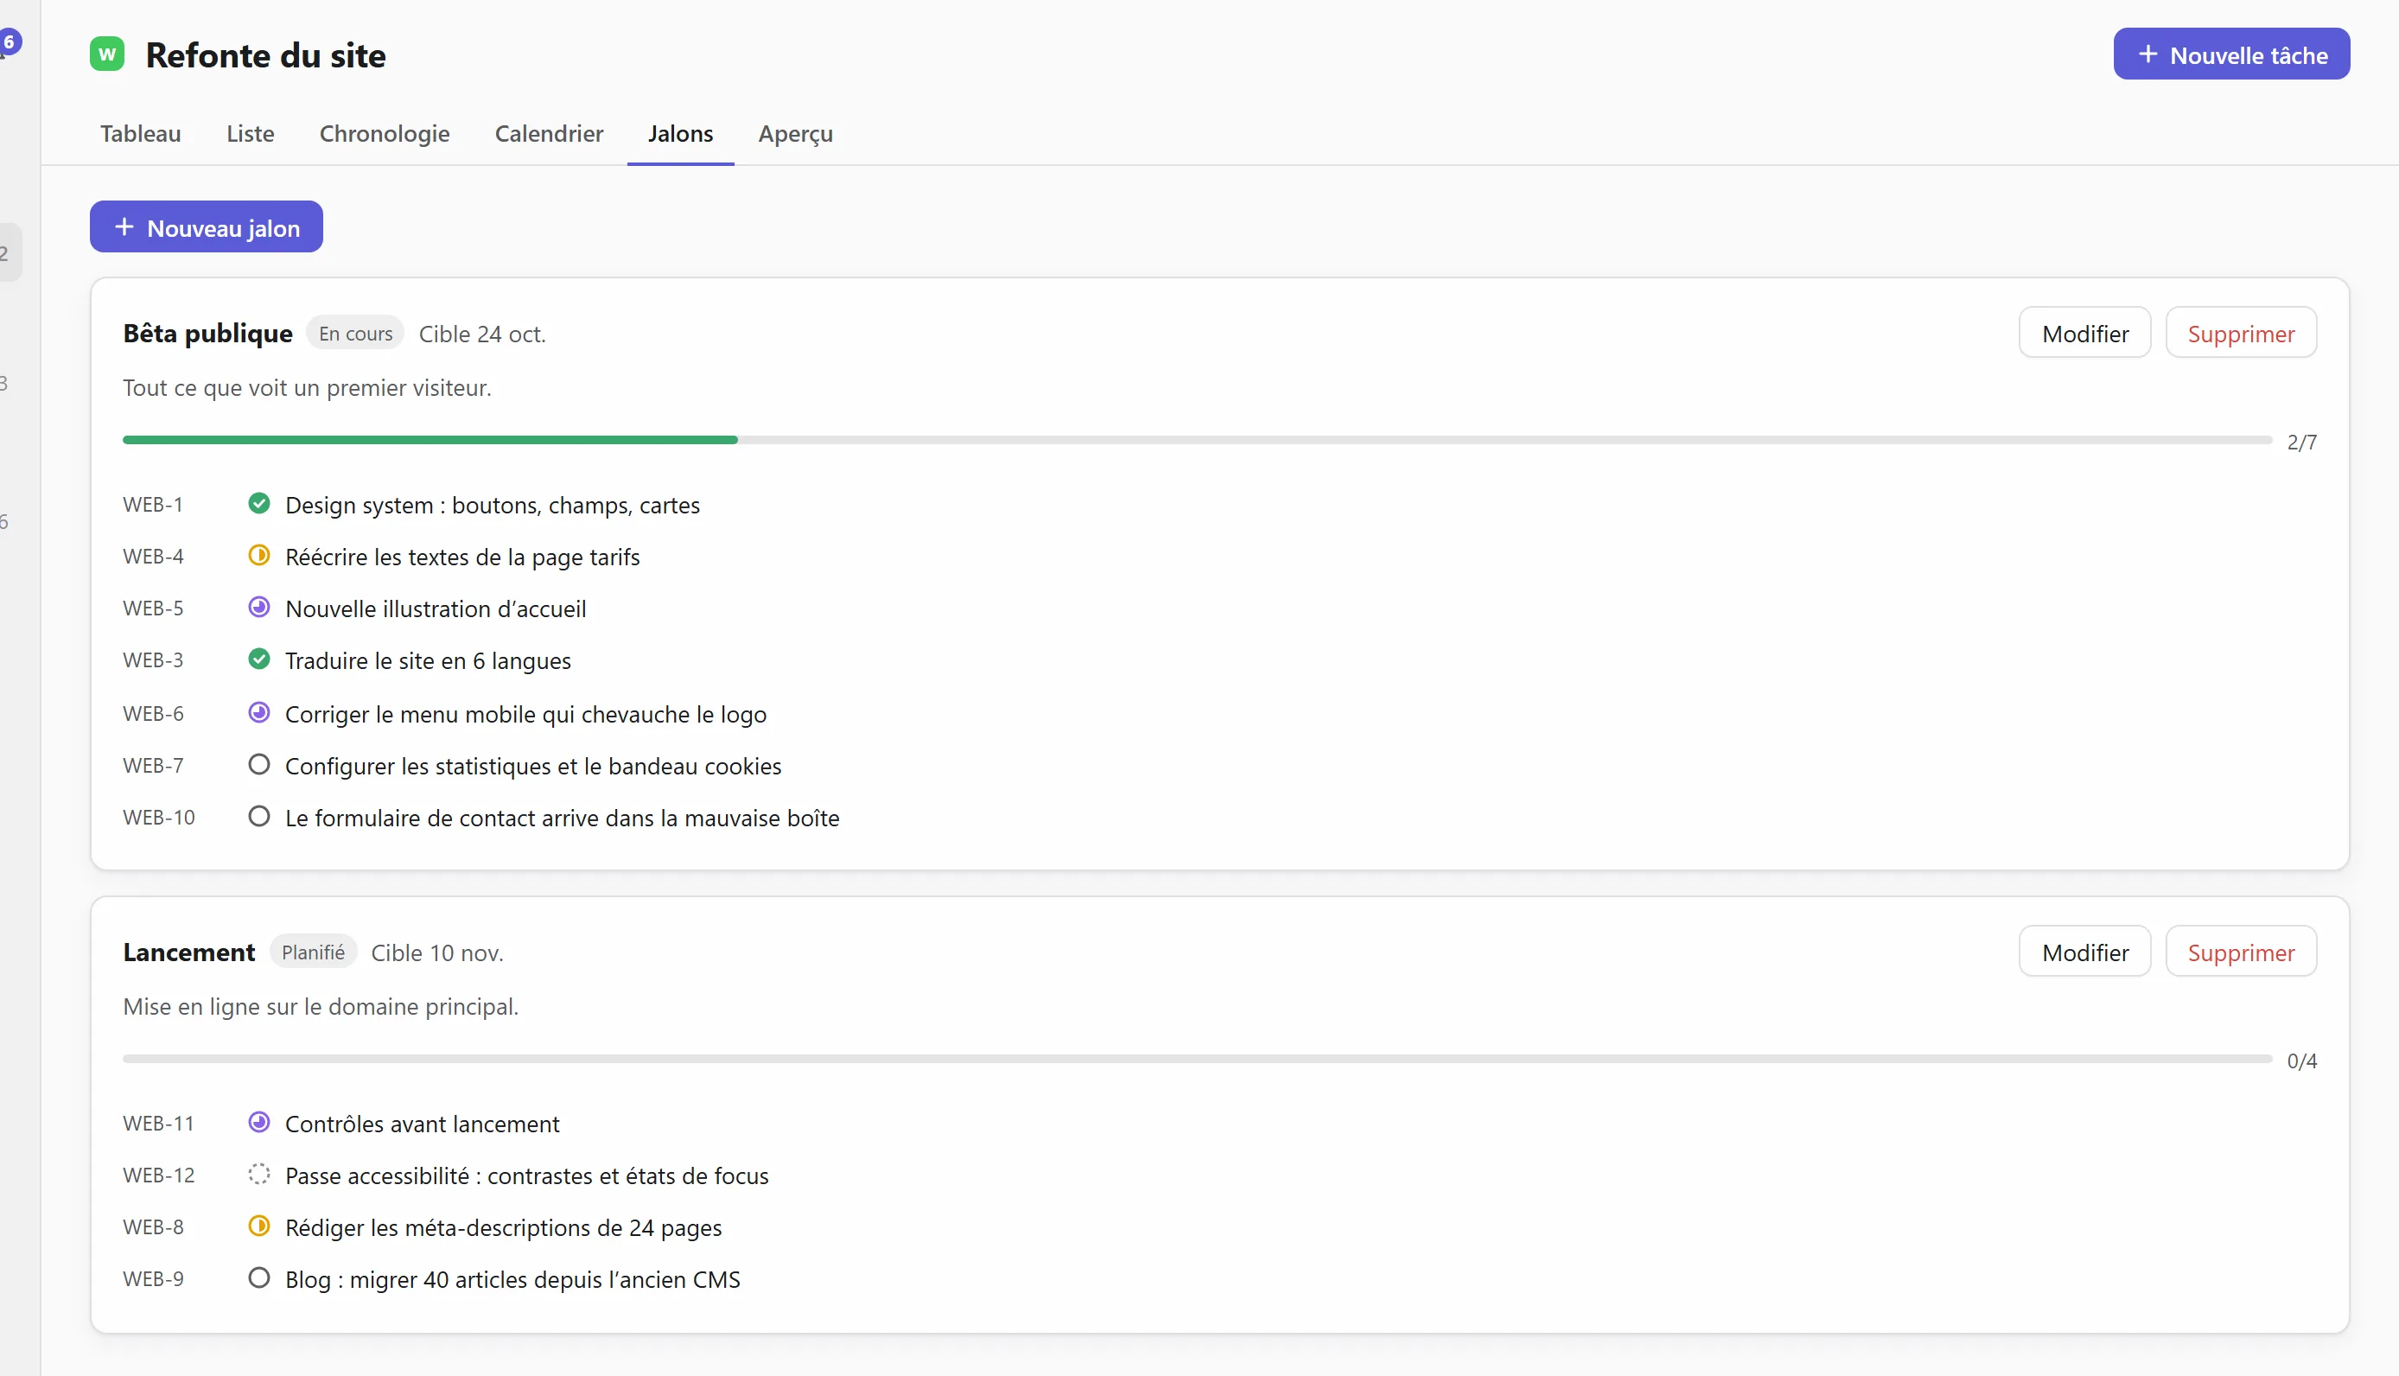Click the WEB-11 task identifier
2399x1376 pixels.
159,1124
